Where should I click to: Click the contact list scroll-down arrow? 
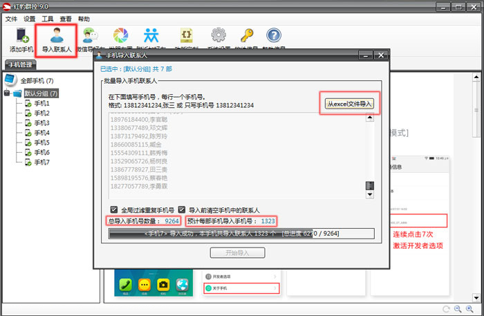coord(370,194)
